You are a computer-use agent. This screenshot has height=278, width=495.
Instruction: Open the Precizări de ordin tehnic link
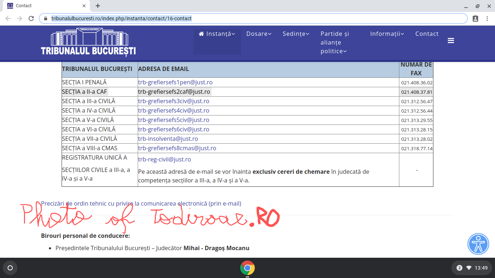(141, 203)
